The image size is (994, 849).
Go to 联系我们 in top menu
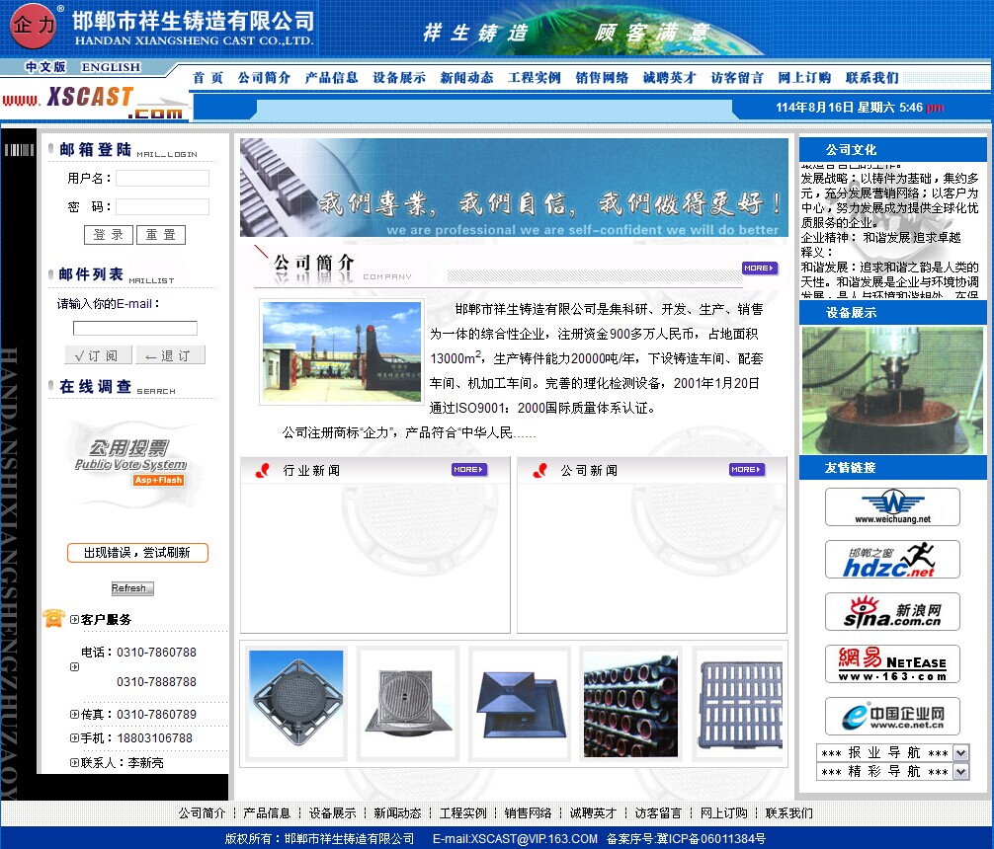point(871,78)
